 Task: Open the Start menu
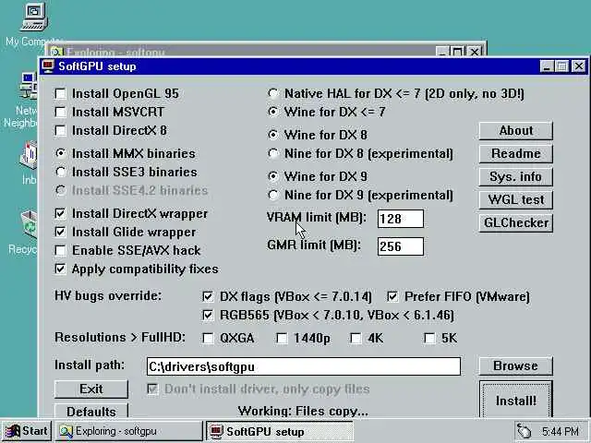[27, 431]
